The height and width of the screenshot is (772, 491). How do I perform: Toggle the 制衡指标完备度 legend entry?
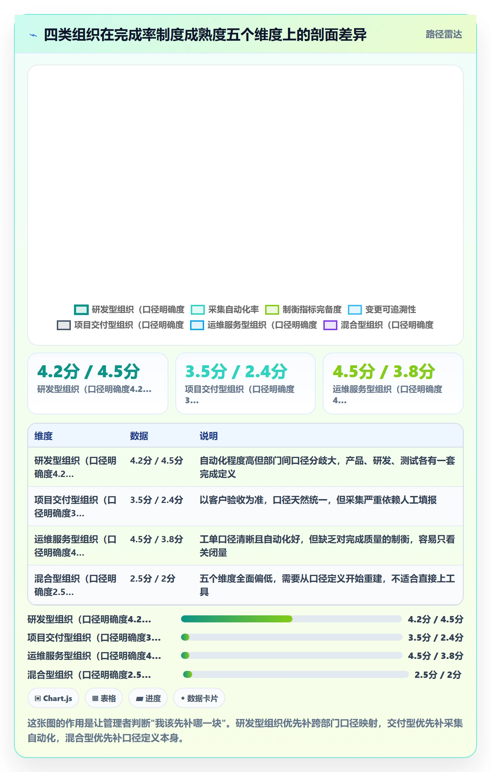click(x=303, y=310)
